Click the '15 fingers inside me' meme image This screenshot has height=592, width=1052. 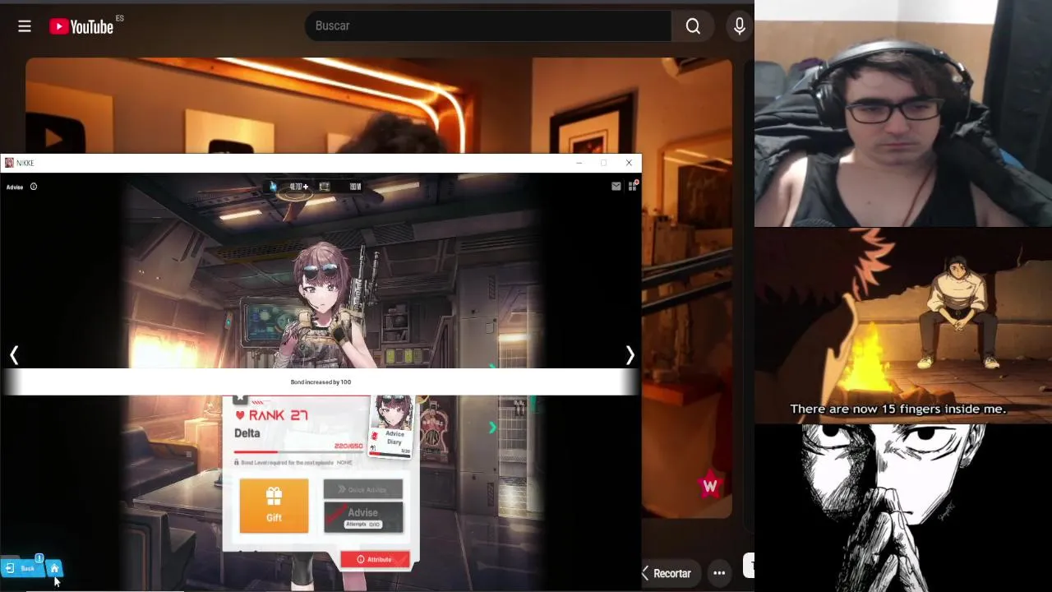(903, 326)
